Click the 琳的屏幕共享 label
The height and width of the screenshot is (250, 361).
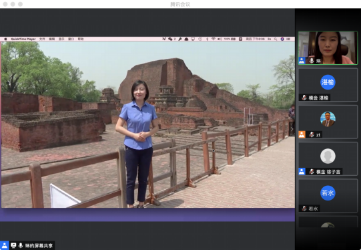(39, 245)
